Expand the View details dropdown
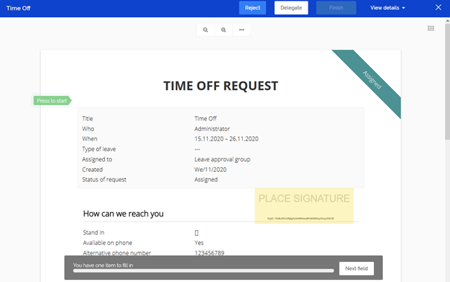This screenshot has height=282, width=450. 387,7
